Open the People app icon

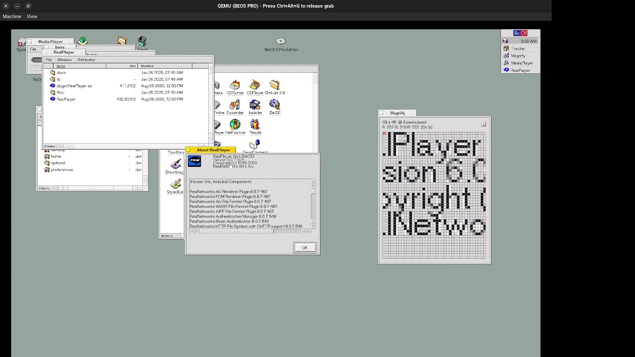pos(255,125)
